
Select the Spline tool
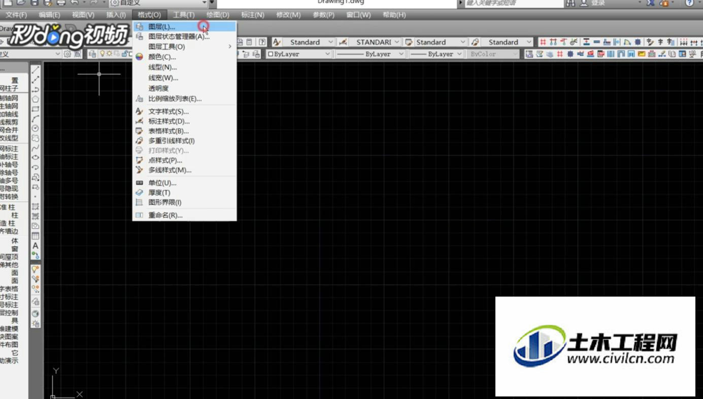(x=36, y=148)
